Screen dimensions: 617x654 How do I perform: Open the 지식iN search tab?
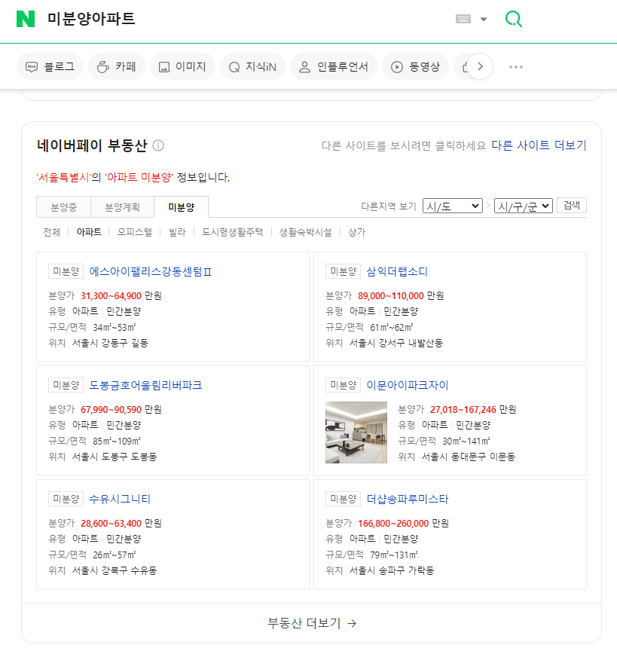pos(252,67)
